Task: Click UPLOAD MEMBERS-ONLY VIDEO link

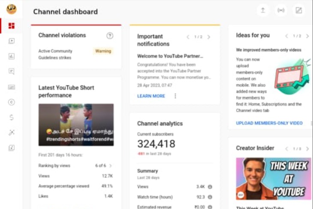Action: (269, 123)
